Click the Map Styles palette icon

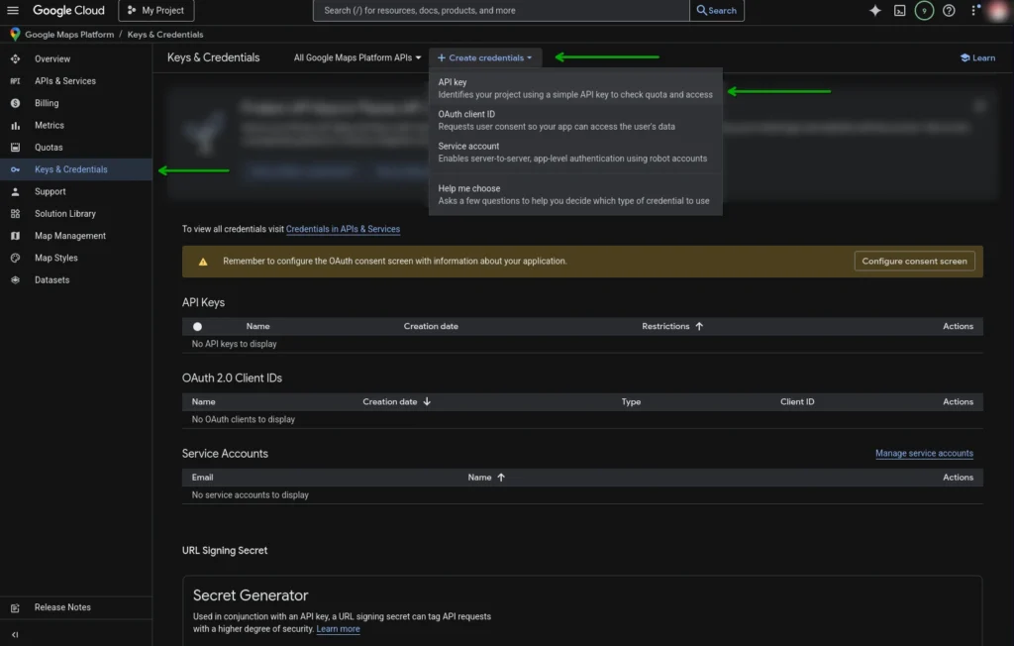(x=15, y=258)
